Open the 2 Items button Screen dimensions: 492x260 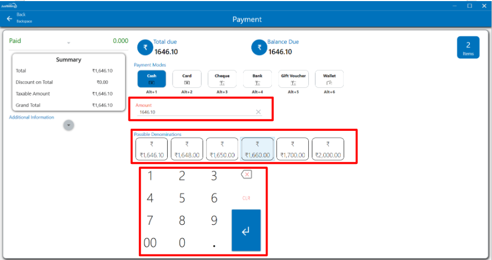coord(468,47)
